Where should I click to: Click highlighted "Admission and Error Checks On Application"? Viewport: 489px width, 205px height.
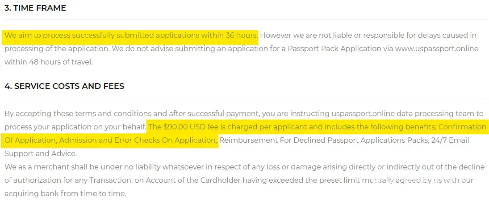(138, 141)
